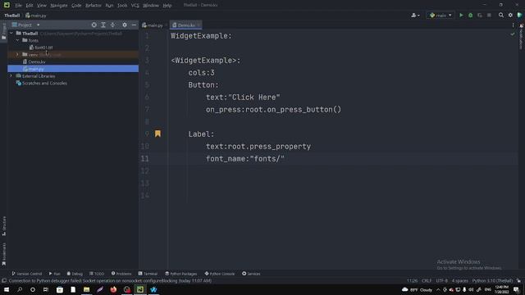
Task: Open the Terminal tool window
Action: pos(148,274)
